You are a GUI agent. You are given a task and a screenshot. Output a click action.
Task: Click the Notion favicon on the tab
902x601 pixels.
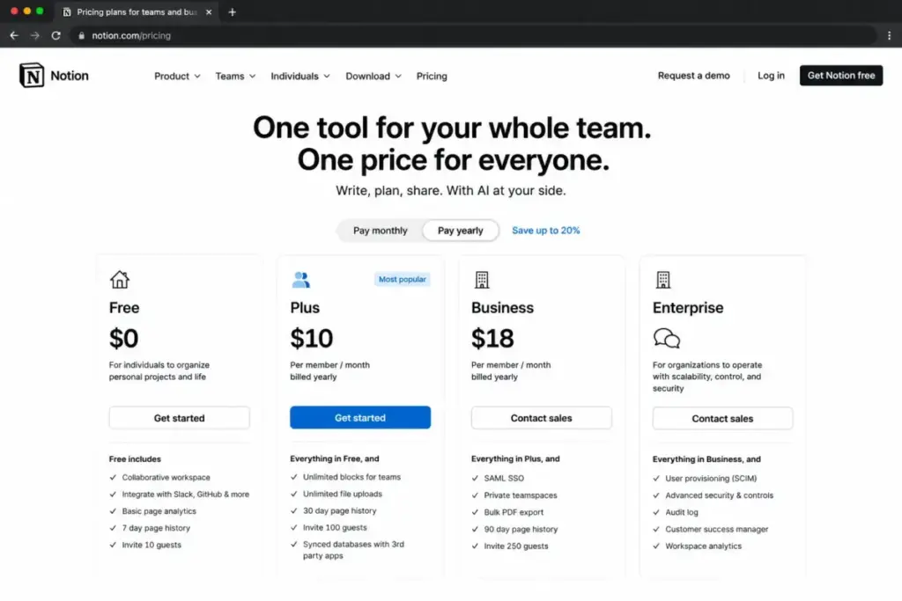[x=67, y=12]
